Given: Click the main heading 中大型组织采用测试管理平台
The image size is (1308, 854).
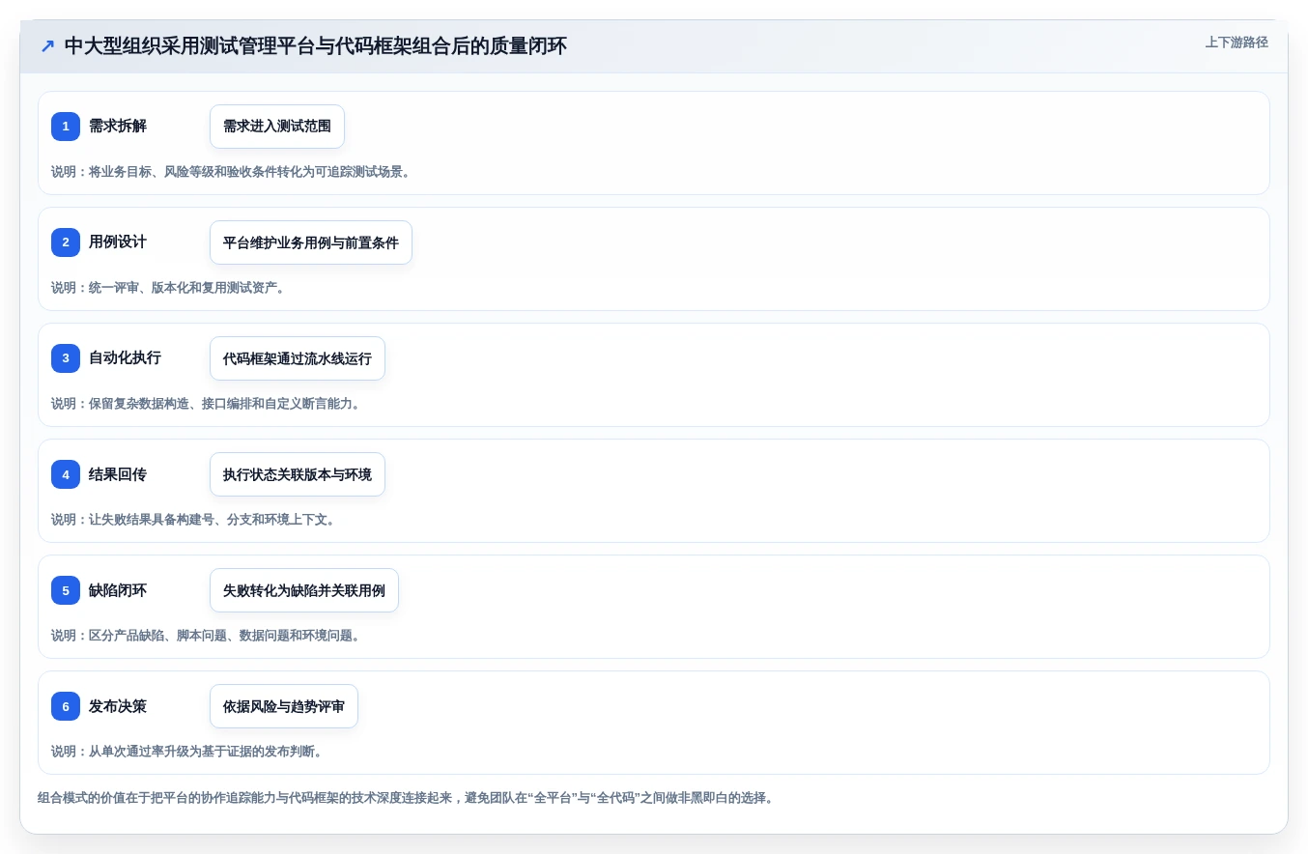Looking at the screenshot, I should click(316, 46).
